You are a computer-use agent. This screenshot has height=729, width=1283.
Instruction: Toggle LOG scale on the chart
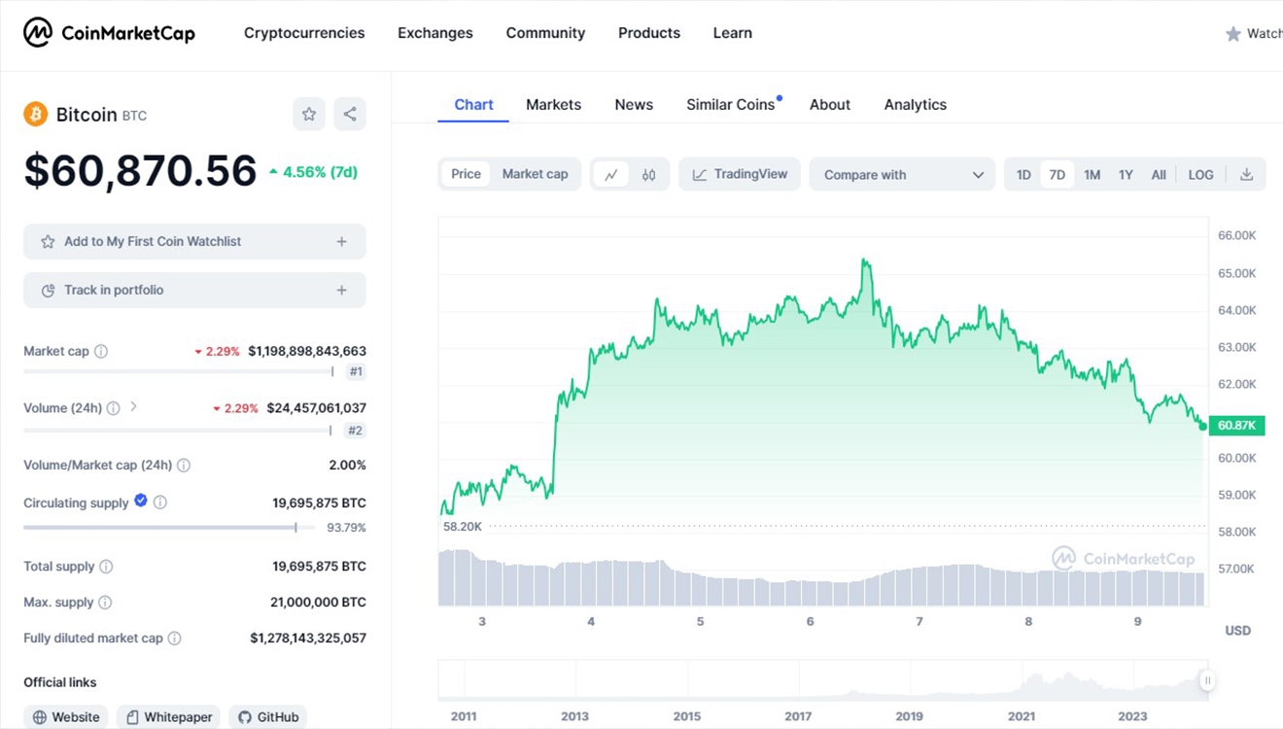[1200, 175]
